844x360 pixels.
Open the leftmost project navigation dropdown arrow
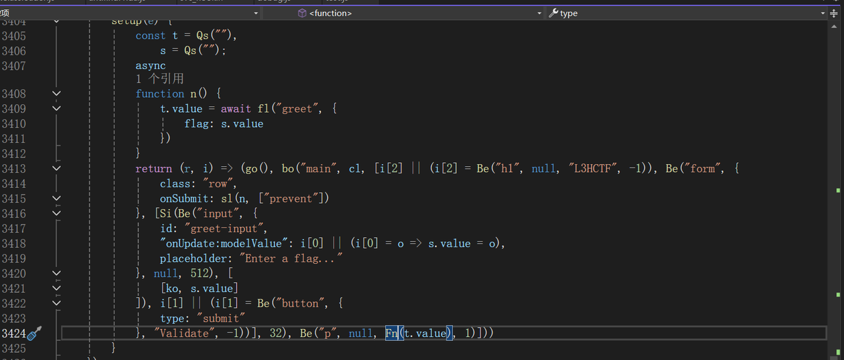coord(256,13)
